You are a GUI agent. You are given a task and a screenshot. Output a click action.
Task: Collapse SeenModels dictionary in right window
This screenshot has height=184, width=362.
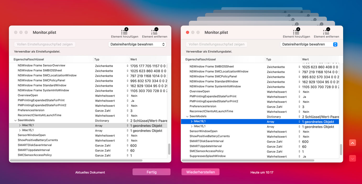pyautogui.click(x=187, y=117)
